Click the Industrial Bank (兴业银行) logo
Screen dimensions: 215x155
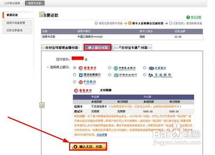(x=157, y=68)
